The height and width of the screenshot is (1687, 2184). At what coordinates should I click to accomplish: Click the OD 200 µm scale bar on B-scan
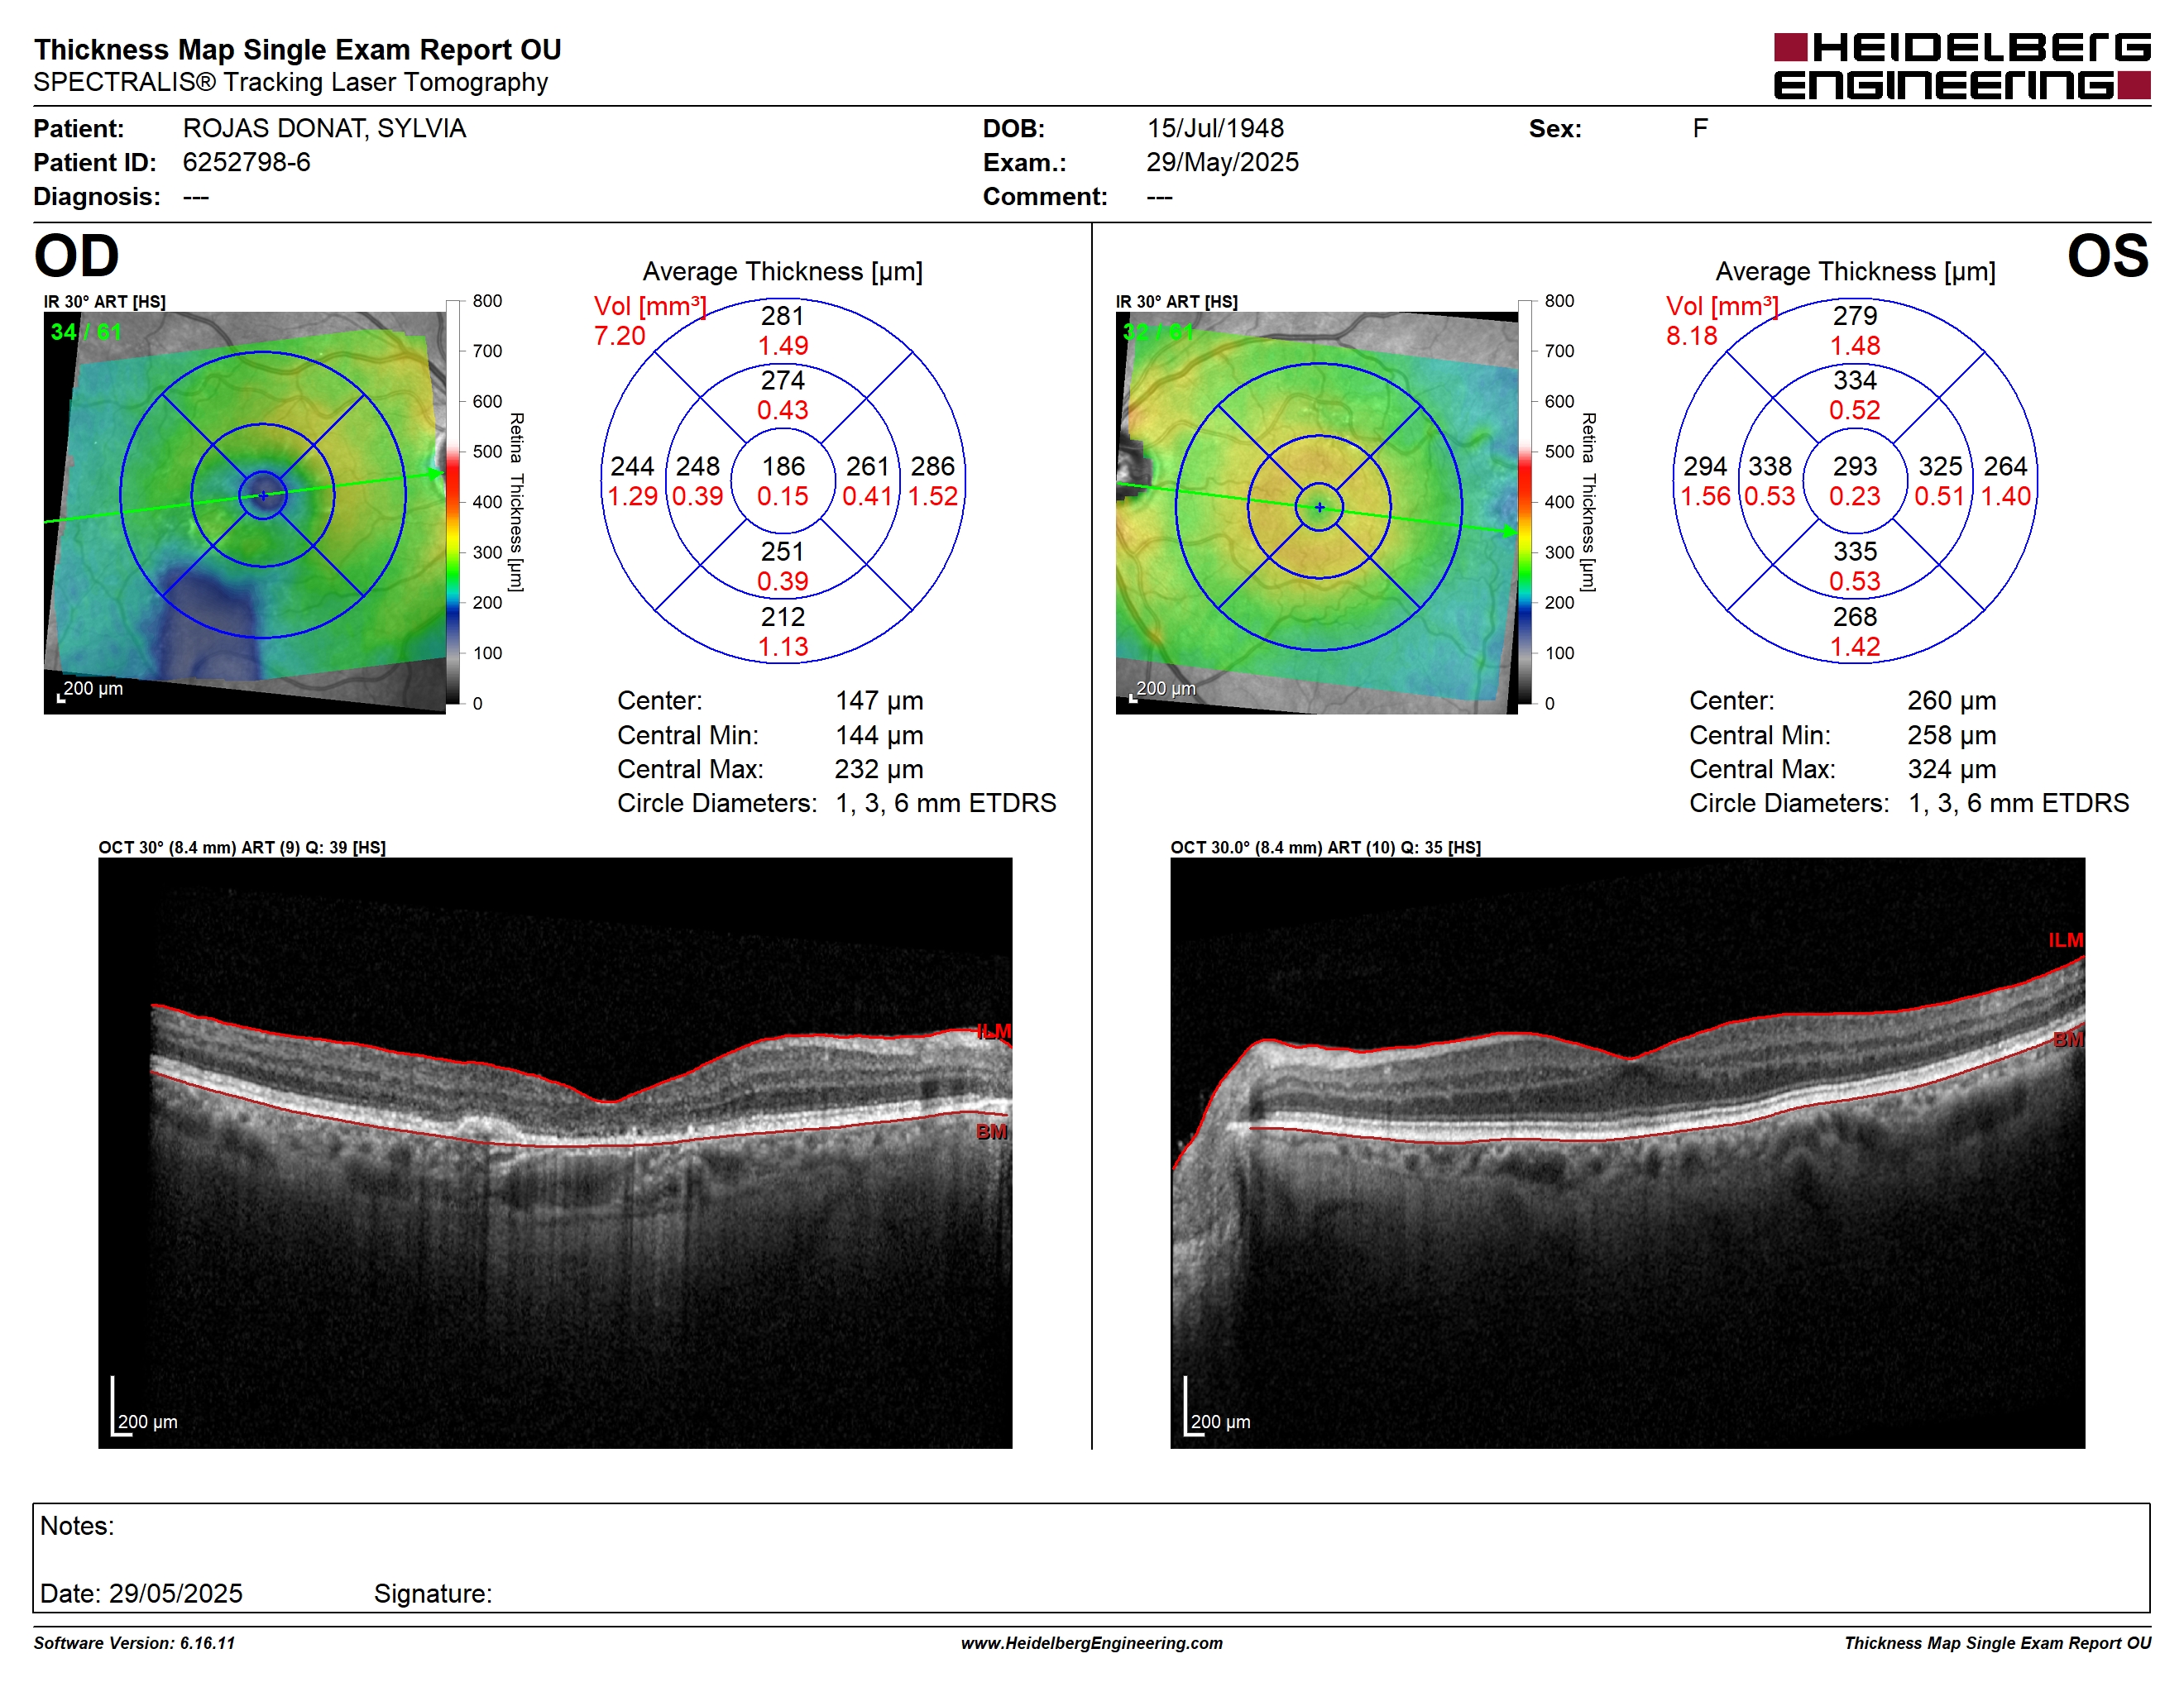144,1407
